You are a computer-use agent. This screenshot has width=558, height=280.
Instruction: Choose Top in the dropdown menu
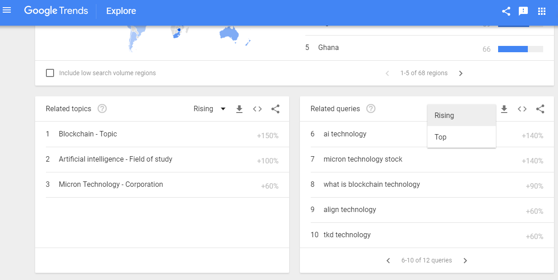[x=440, y=137]
